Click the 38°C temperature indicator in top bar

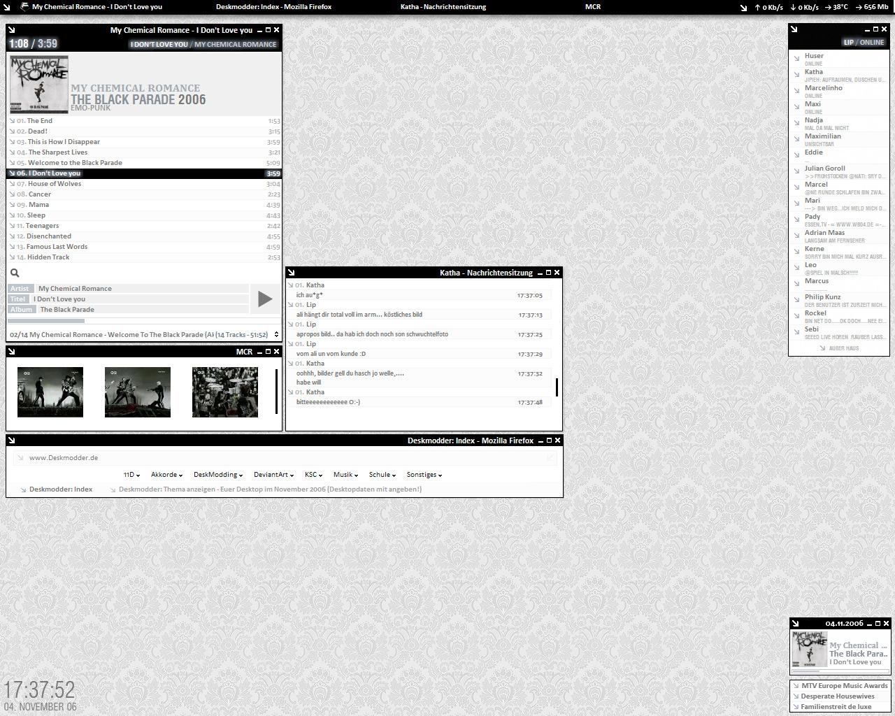pos(836,7)
